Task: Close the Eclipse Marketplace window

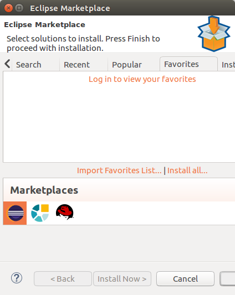Action: pos(8,8)
